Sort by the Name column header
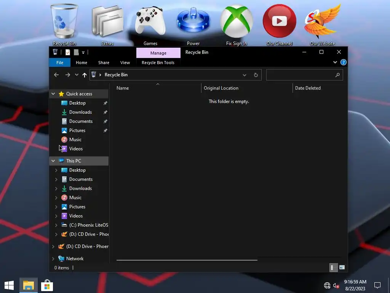This screenshot has width=390, height=293. click(x=158, y=88)
